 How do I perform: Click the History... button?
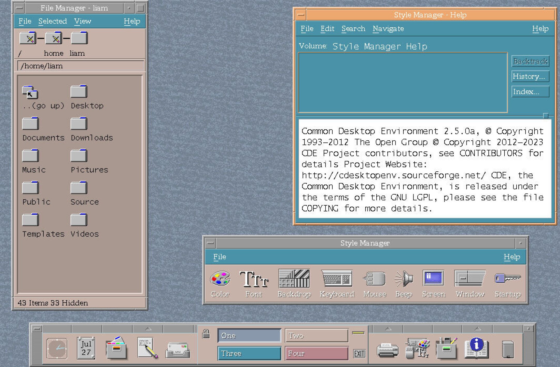pos(530,76)
